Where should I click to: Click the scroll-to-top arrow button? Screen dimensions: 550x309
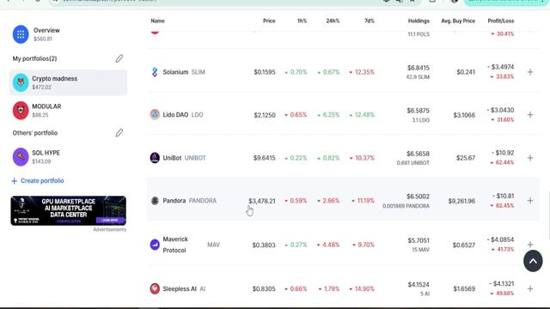click(533, 261)
